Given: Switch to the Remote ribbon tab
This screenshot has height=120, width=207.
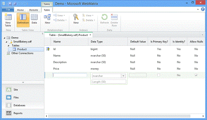Looking at the screenshot, I should point(34,10).
